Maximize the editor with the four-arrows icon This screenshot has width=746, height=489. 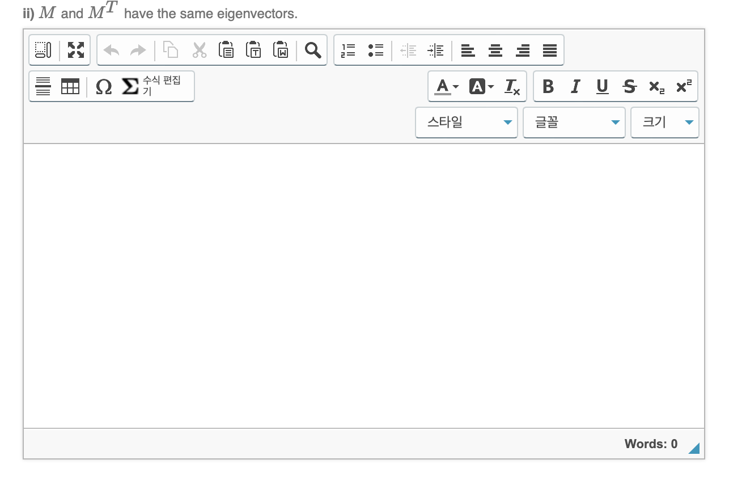[x=75, y=50]
